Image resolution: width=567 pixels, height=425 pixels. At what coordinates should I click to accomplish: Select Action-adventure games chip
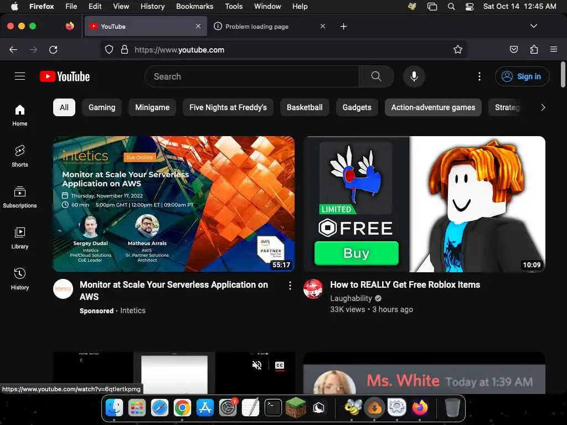click(x=433, y=107)
